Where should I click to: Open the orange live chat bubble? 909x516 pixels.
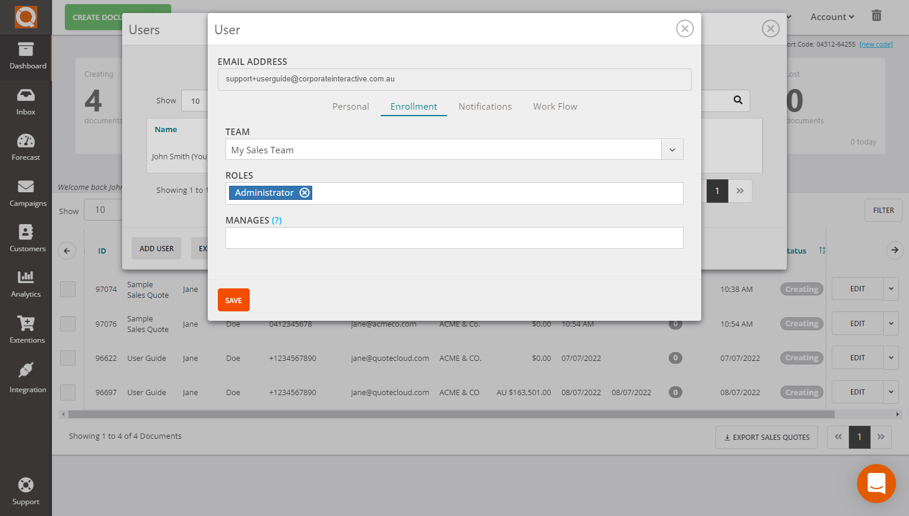click(x=876, y=484)
